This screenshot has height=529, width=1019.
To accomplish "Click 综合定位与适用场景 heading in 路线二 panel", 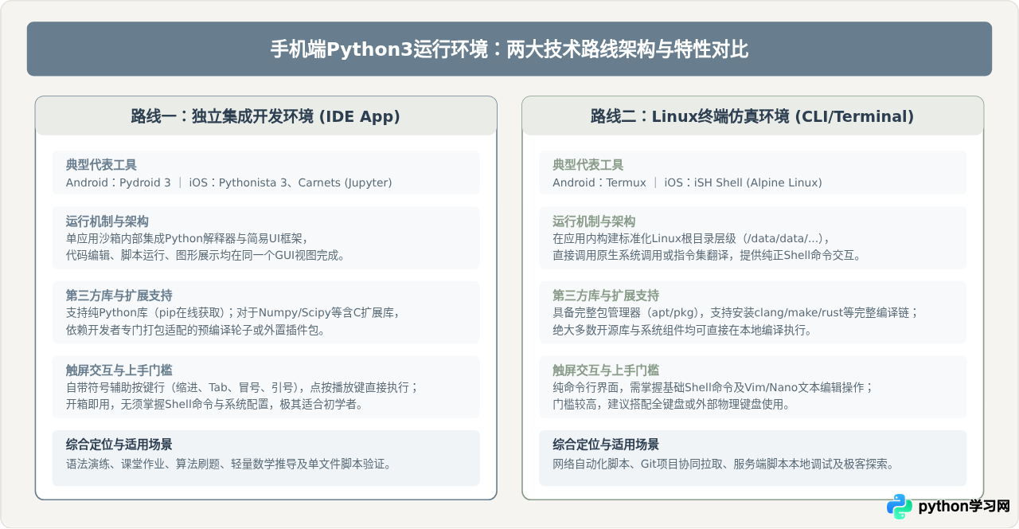I will point(607,445).
